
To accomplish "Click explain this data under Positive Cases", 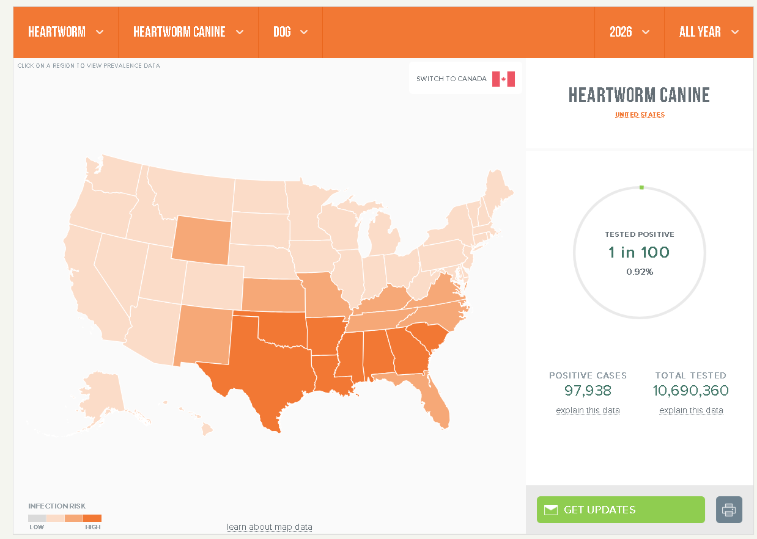I will tap(588, 410).
